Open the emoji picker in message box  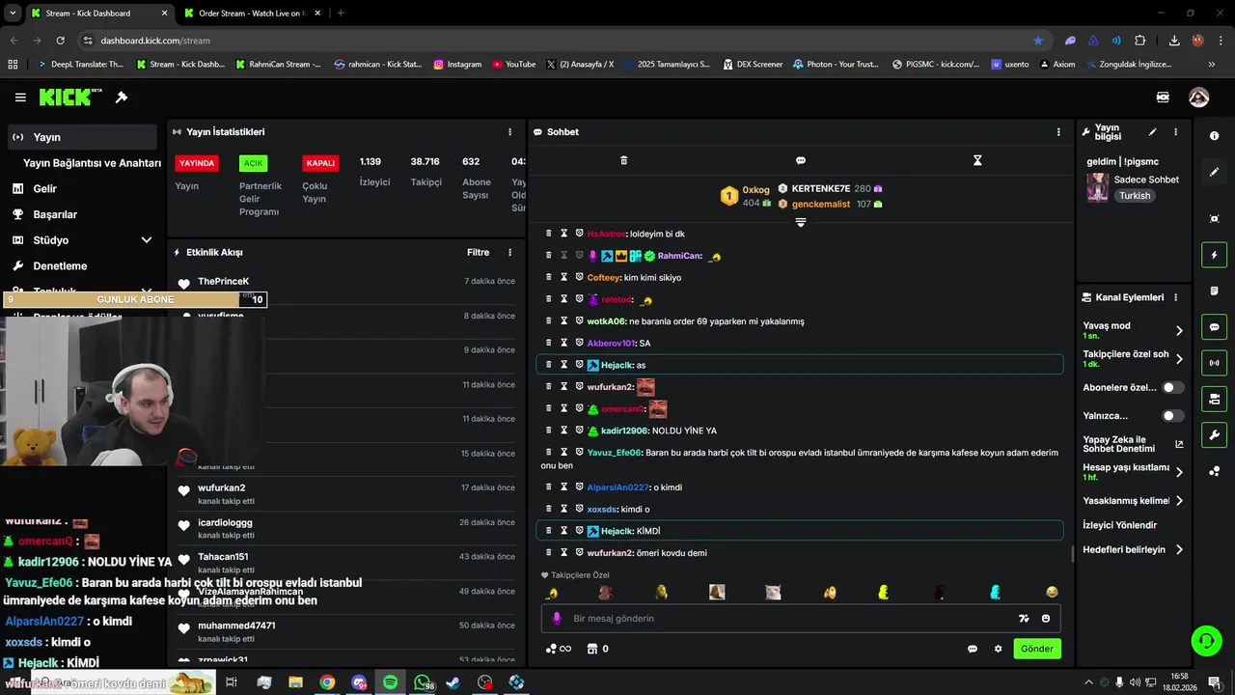click(x=1046, y=619)
